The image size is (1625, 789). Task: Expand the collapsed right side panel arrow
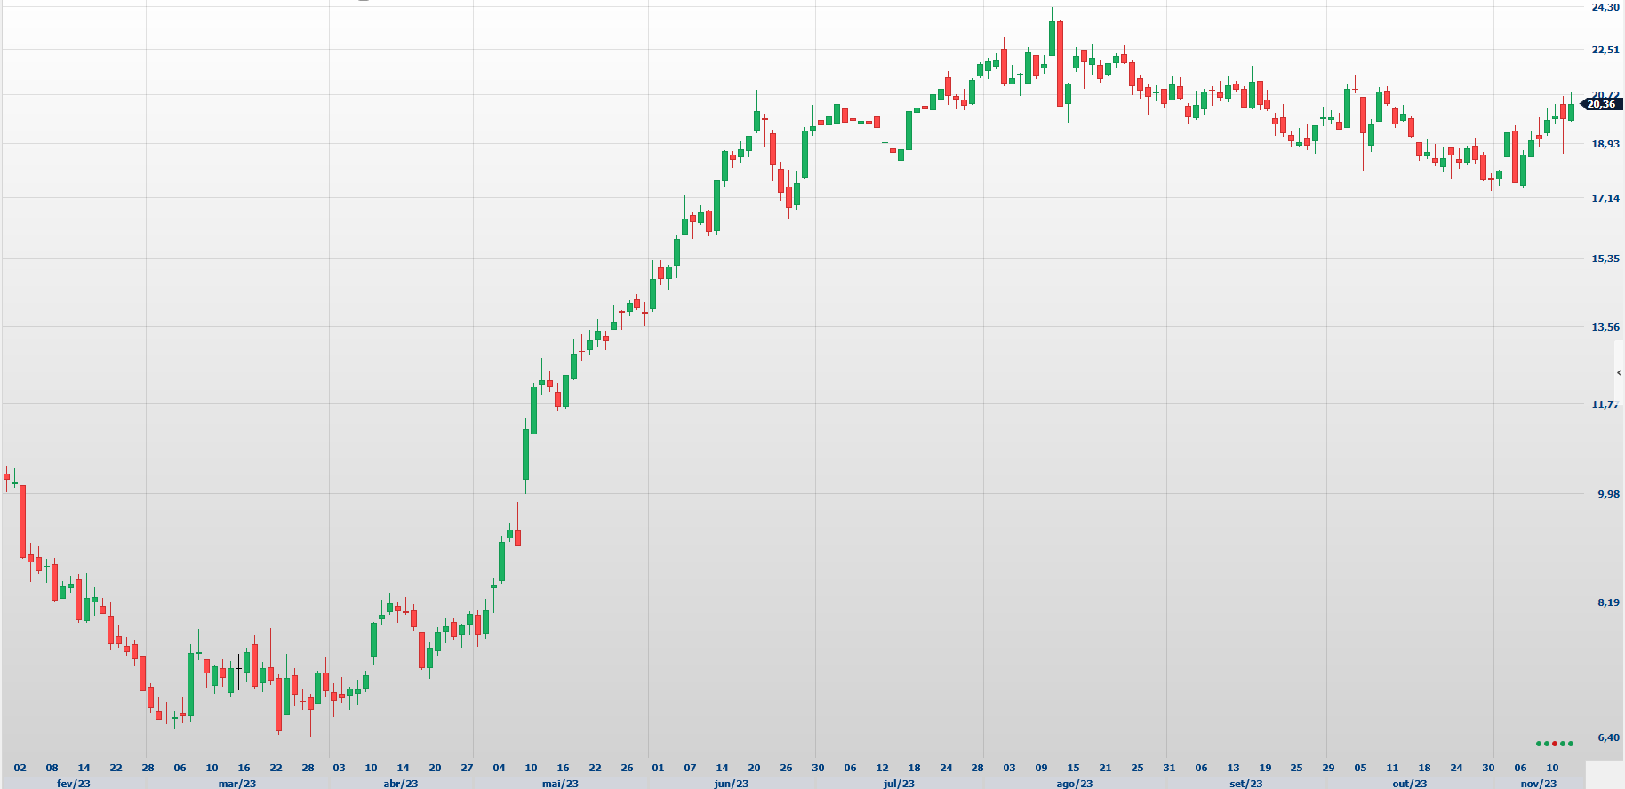(x=1619, y=373)
